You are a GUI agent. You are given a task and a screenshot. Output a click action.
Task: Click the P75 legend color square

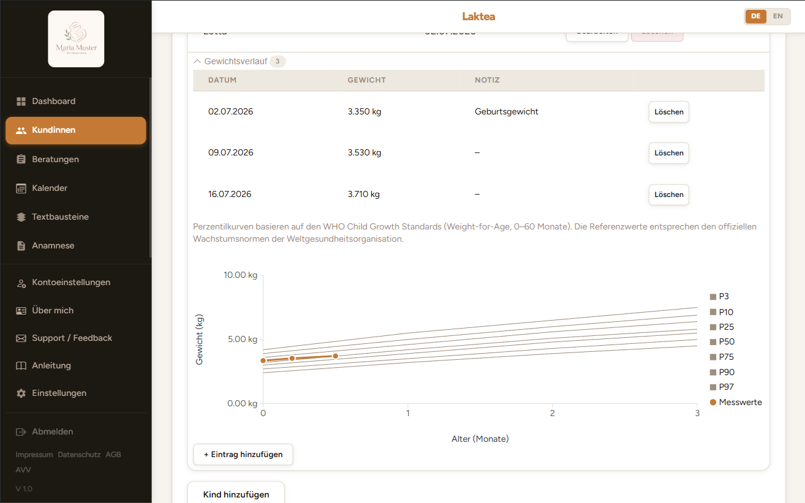click(x=713, y=357)
